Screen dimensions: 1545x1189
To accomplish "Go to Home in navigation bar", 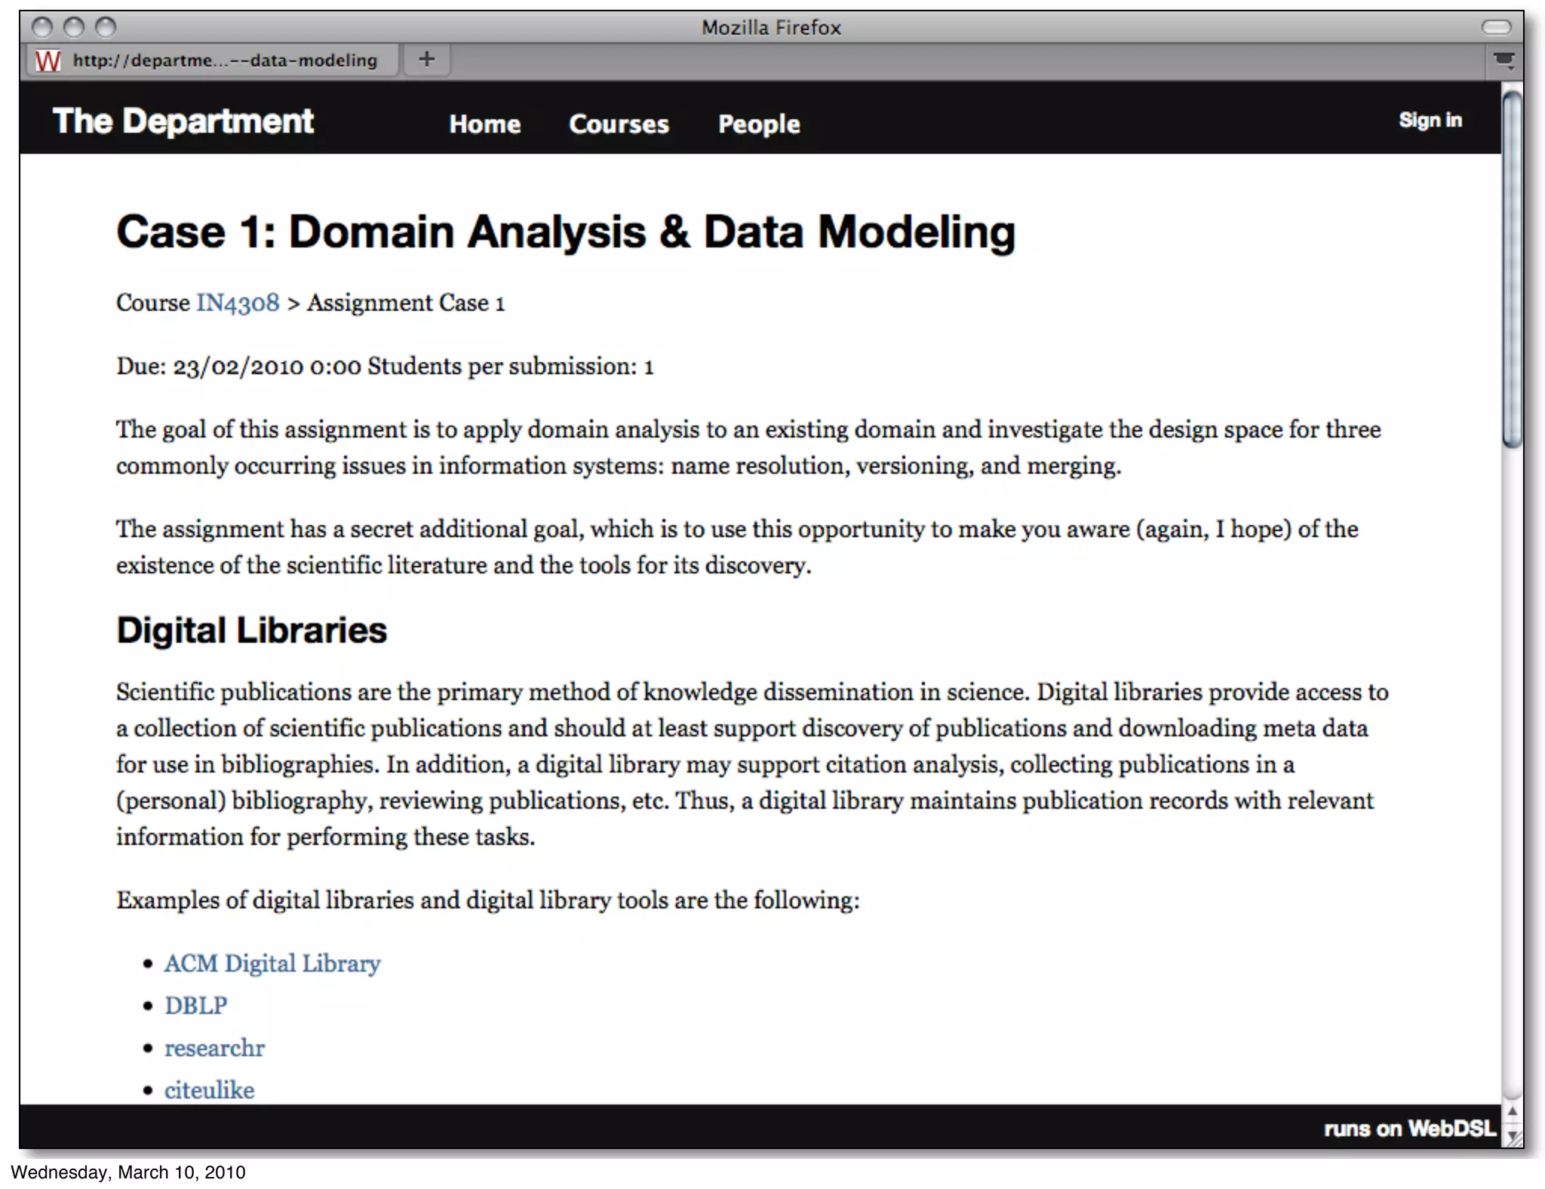I will point(484,124).
